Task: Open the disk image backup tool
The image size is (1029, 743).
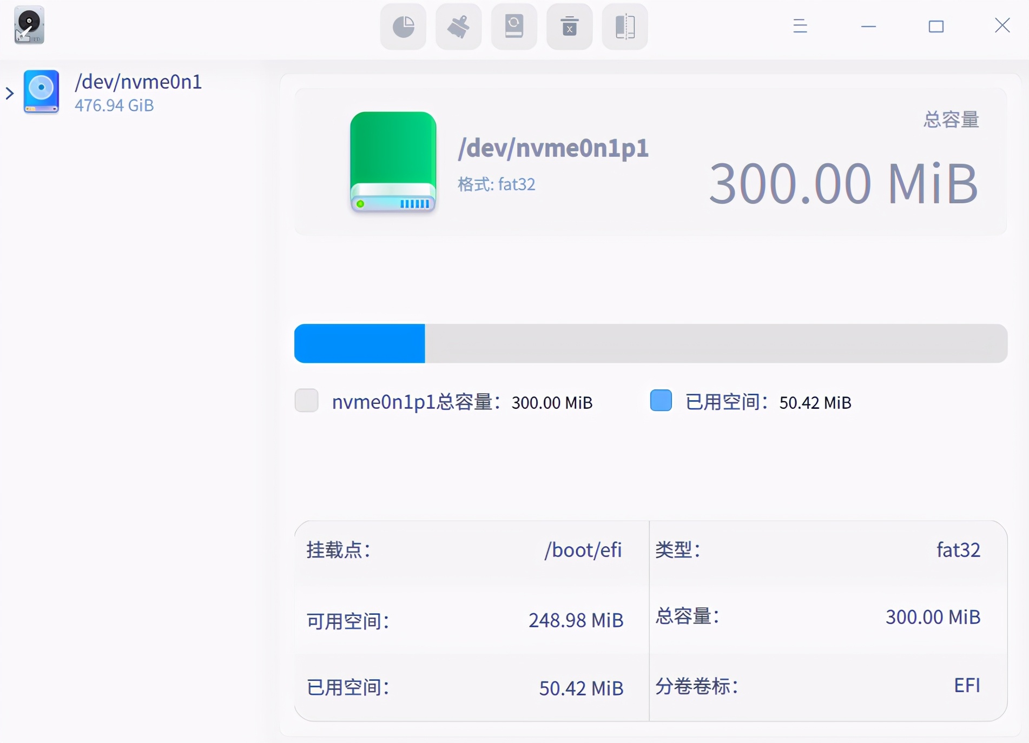Action: pos(513,26)
